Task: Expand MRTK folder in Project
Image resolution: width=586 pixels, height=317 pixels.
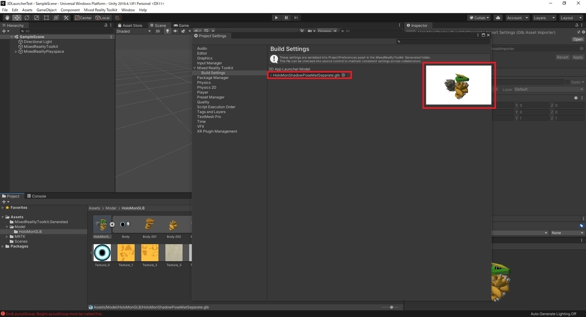Action: tap(7, 237)
